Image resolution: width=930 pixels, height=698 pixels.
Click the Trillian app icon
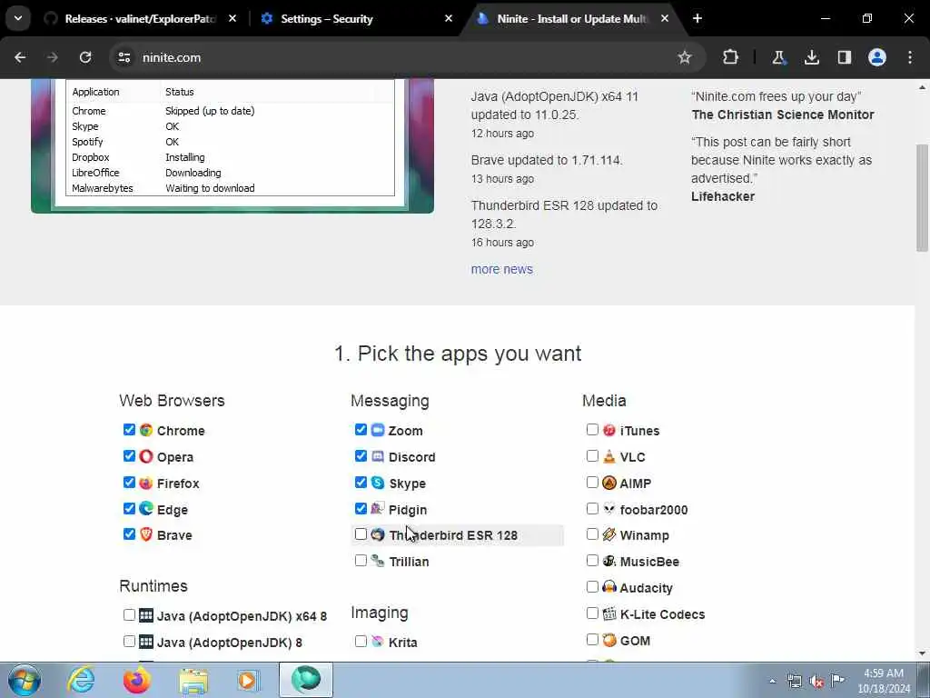pos(378,561)
